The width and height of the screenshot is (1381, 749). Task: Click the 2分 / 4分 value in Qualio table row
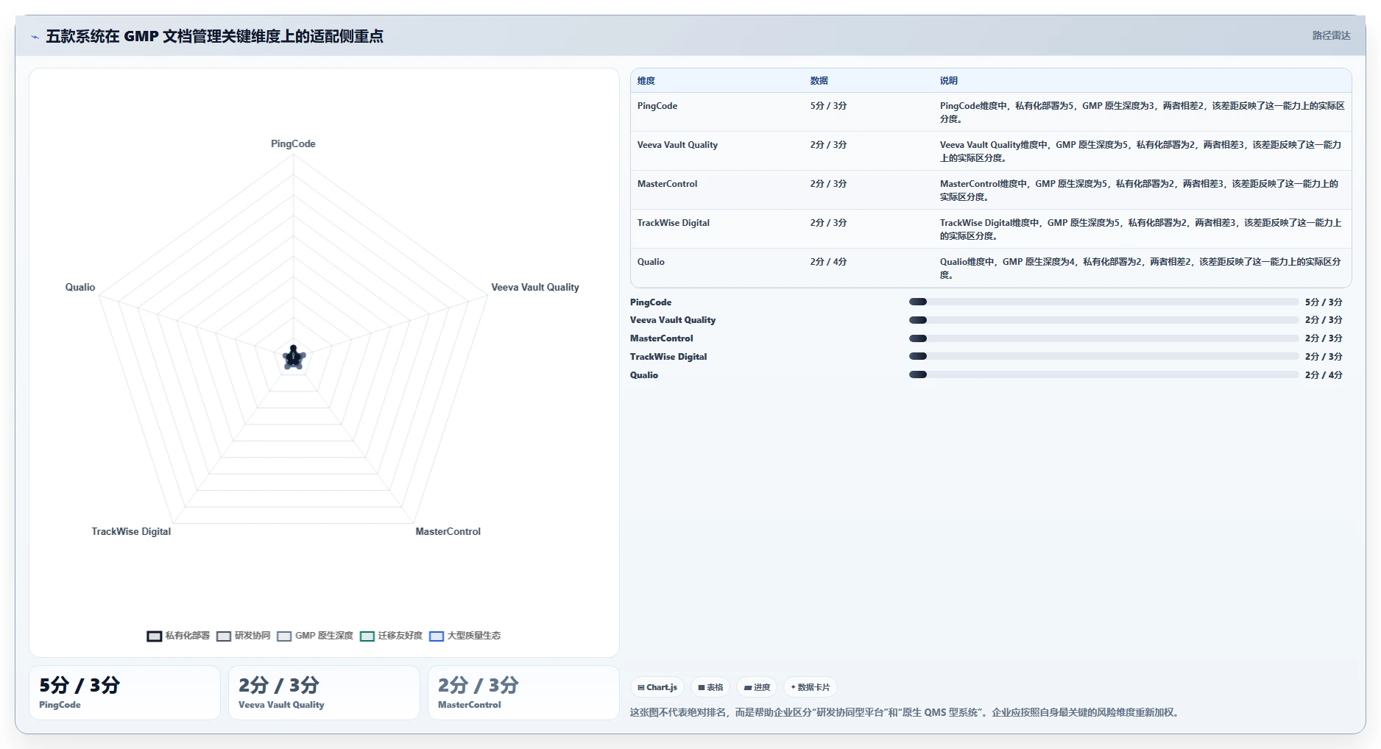[x=829, y=262]
